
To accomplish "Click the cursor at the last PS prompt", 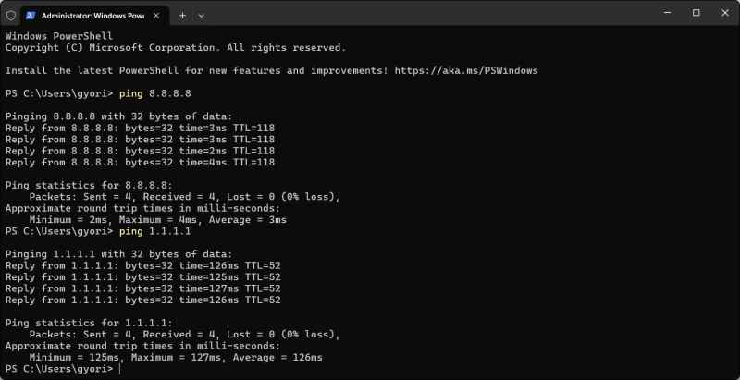I will [120, 369].
